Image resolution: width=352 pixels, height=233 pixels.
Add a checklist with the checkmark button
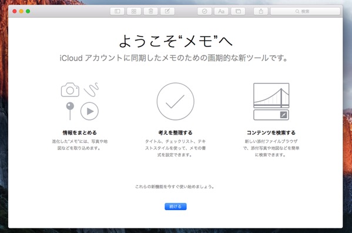[x=205, y=11]
